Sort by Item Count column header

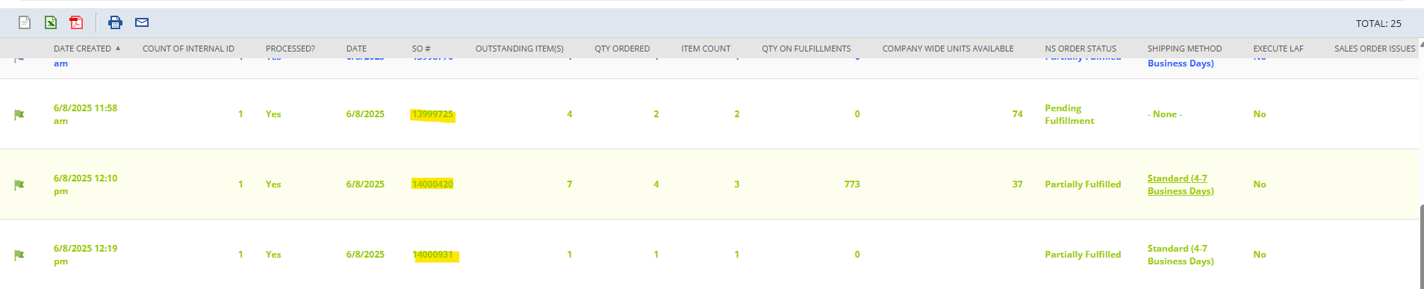pos(706,49)
